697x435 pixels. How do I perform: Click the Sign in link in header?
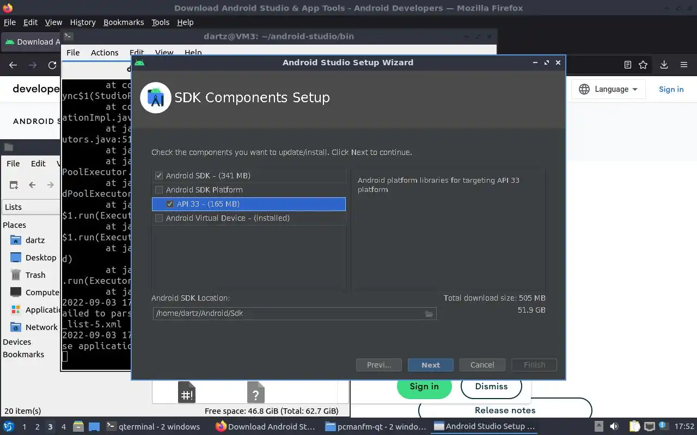[671, 89]
